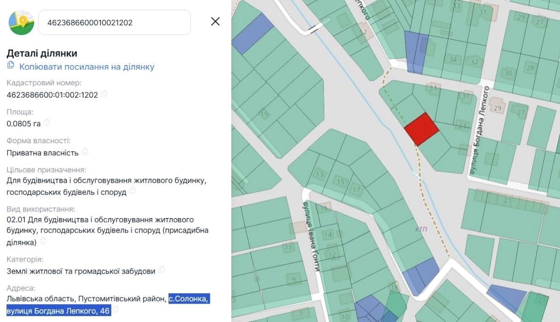
Task: Click 'Копіювати посилання на ділянку' link
Action: point(86,67)
